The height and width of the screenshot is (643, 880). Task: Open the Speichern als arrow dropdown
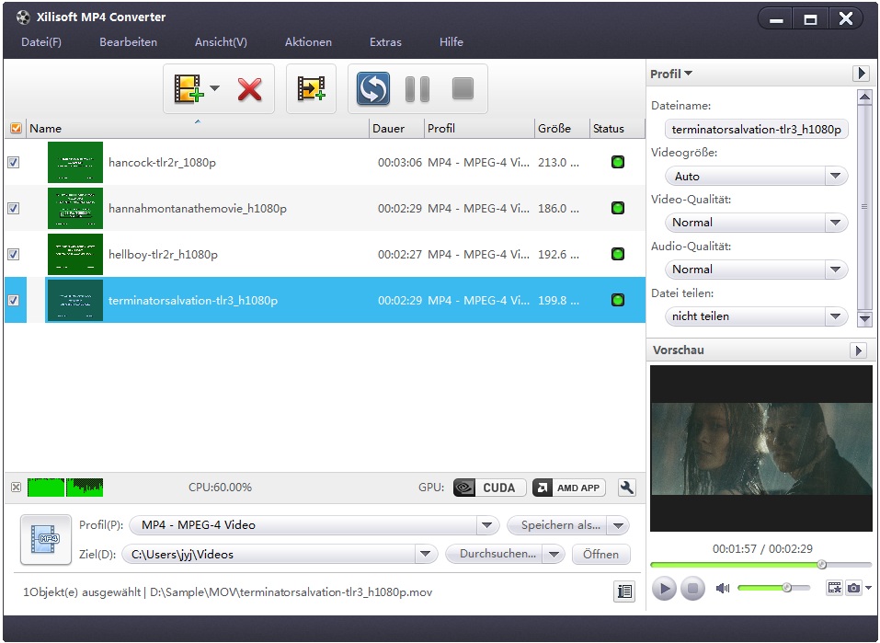(x=619, y=525)
